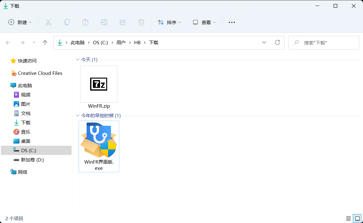This screenshot has width=363, height=223.
Task: Select 网络 in the sidebar
Action: point(19,172)
